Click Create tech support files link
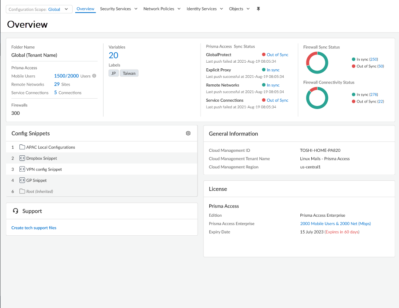This screenshot has height=308, width=399. (x=34, y=228)
